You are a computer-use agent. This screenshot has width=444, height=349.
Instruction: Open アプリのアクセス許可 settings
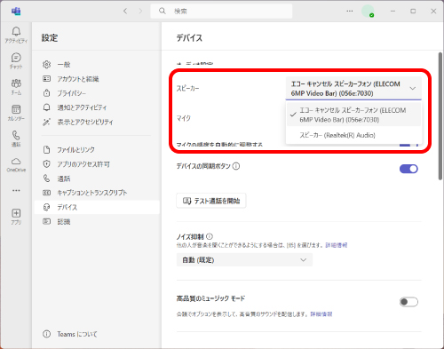tap(97, 164)
